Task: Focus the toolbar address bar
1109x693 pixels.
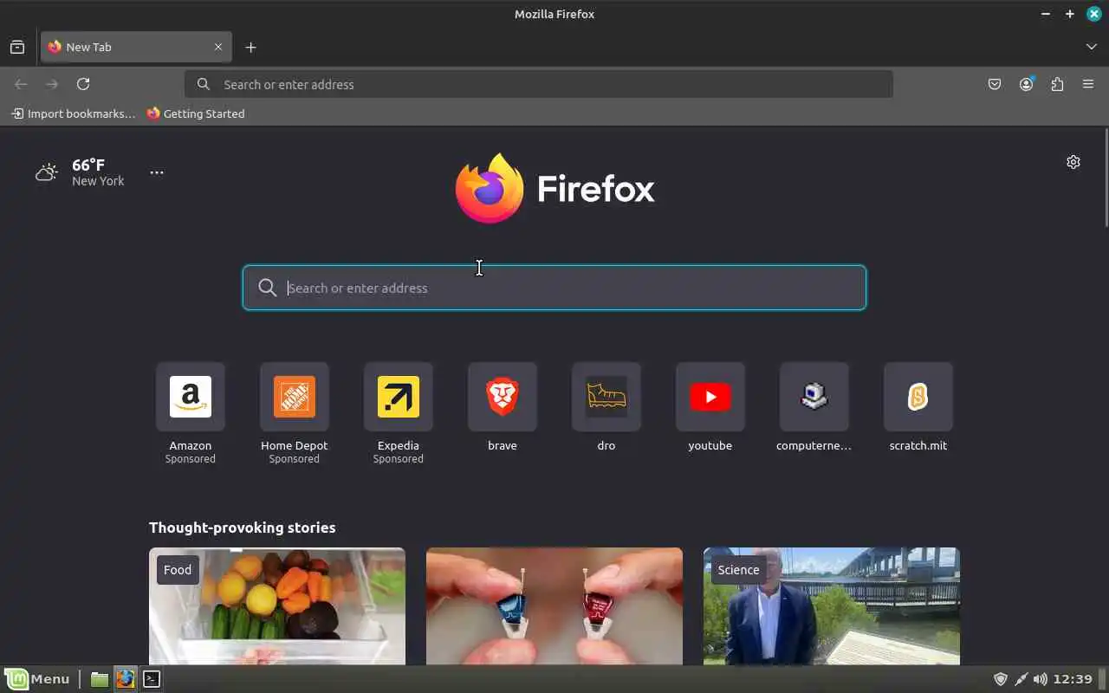Action: pos(538,84)
